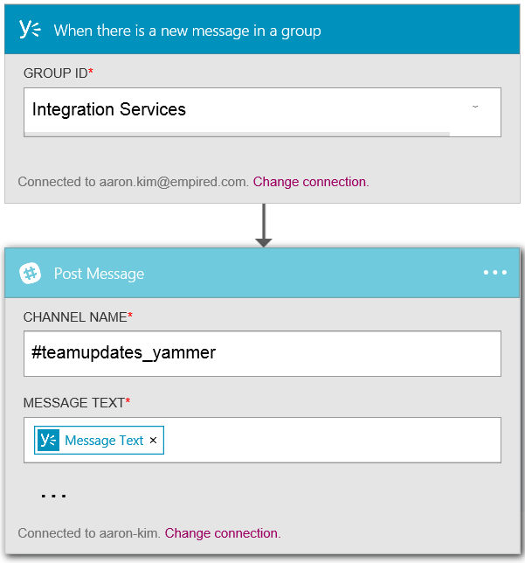Show advanced options below Message Text field
Image resolution: width=525 pixels, height=563 pixels.
tap(53, 496)
